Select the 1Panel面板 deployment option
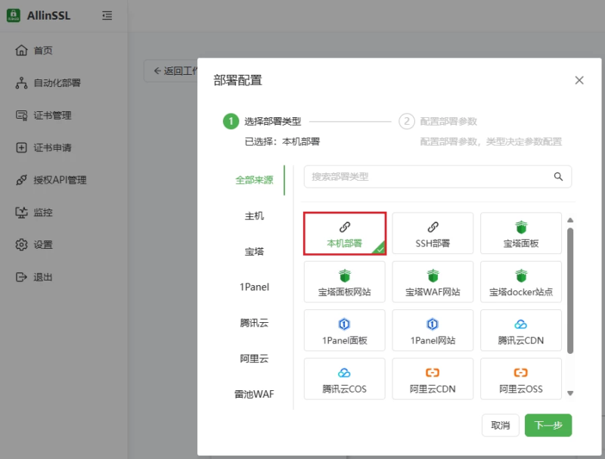 tap(344, 330)
